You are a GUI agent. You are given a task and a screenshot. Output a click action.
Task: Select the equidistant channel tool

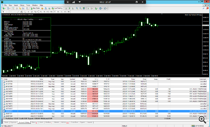tap(22, 12)
